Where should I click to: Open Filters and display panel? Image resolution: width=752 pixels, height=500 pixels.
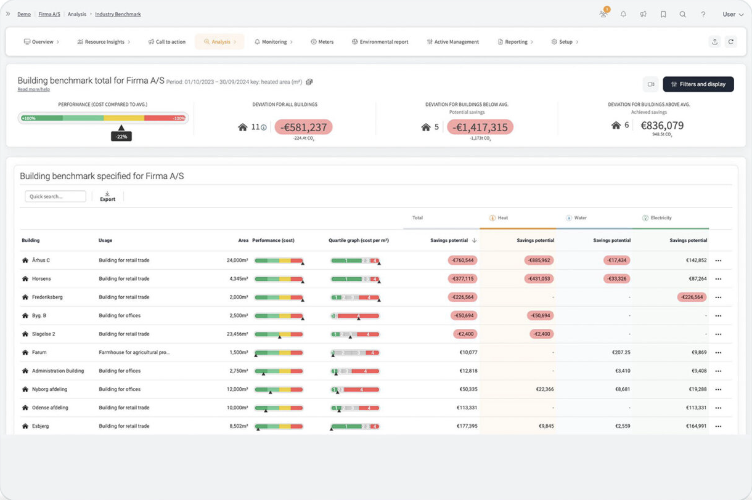point(698,84)
